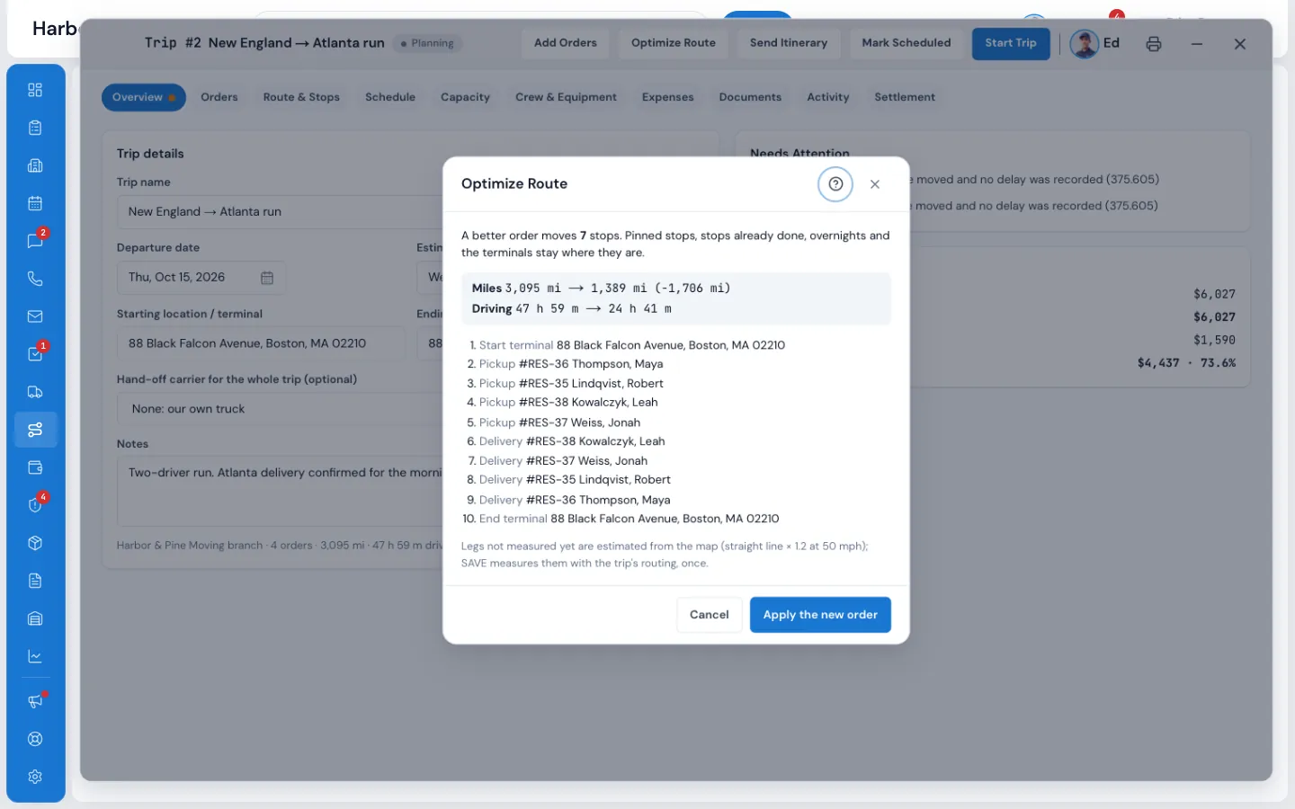Open the alert clock icon in sidebar
1295x809 pixels.
(35, 505)
